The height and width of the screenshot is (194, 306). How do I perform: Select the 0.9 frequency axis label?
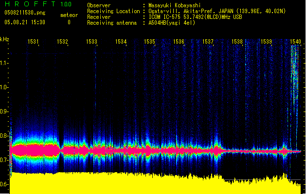pyautogui.click(x=4, y=112)
